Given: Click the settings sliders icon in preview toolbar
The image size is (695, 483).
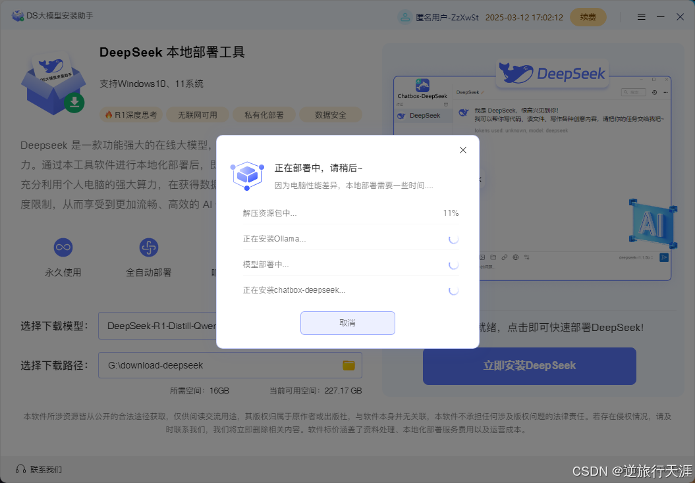Looking at the screenshot, I should coord(526,257).
